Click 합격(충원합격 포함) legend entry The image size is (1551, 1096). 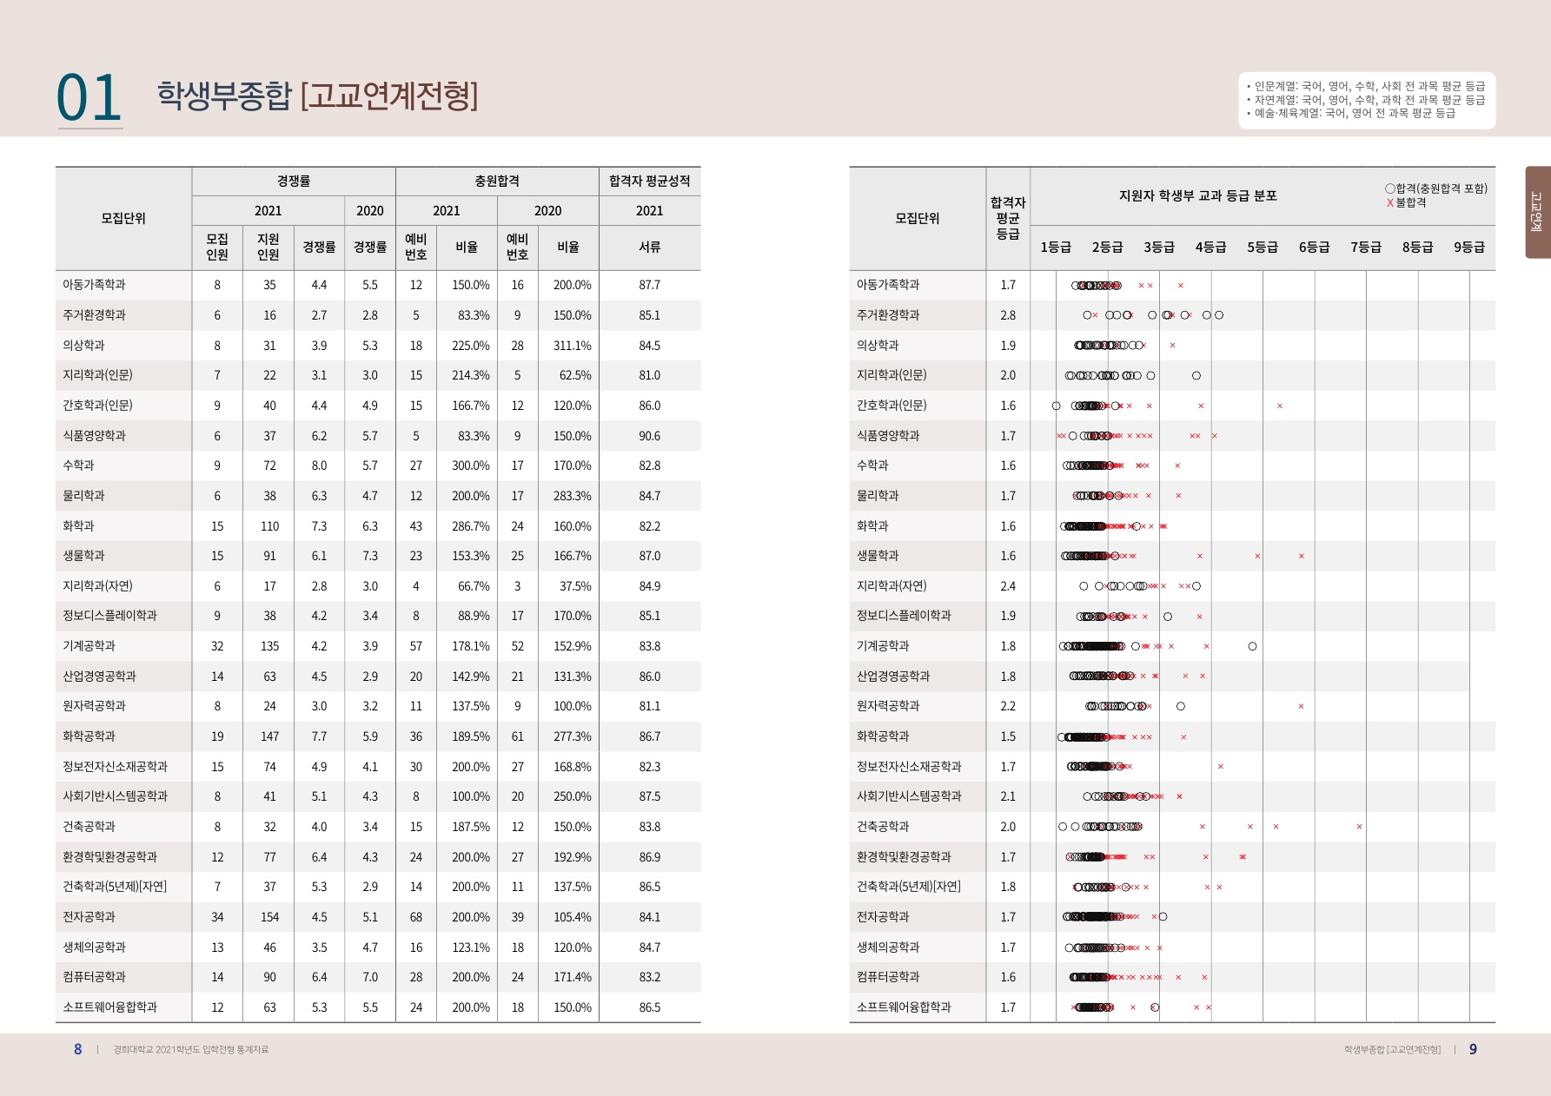click(1436, 188)
